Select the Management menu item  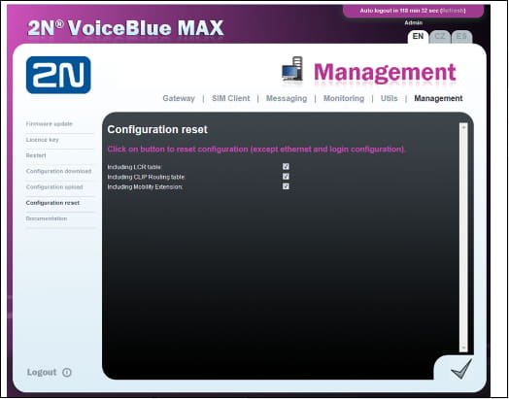438,98
